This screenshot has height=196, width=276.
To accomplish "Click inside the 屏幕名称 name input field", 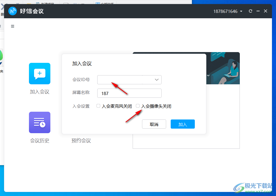I will click(x=129, y=93).
